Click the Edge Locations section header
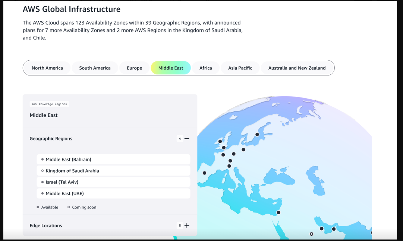Viewport: 403px width, 241px height. [46, 226]
